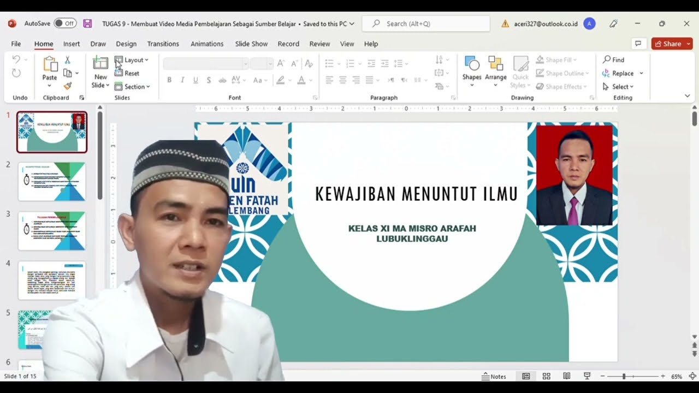Click the Paste clipboard icon

50,64
